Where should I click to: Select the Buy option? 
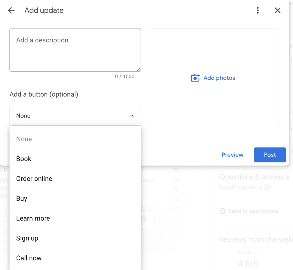21,198
